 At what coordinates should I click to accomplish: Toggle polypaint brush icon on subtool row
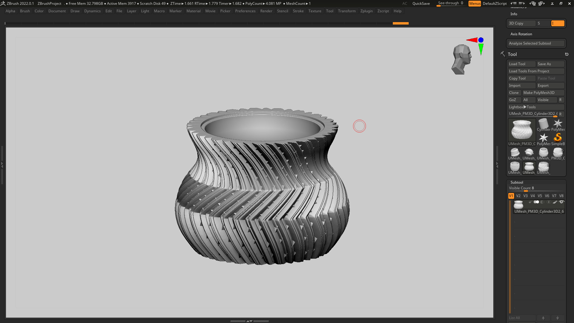(x=555, y=202)
